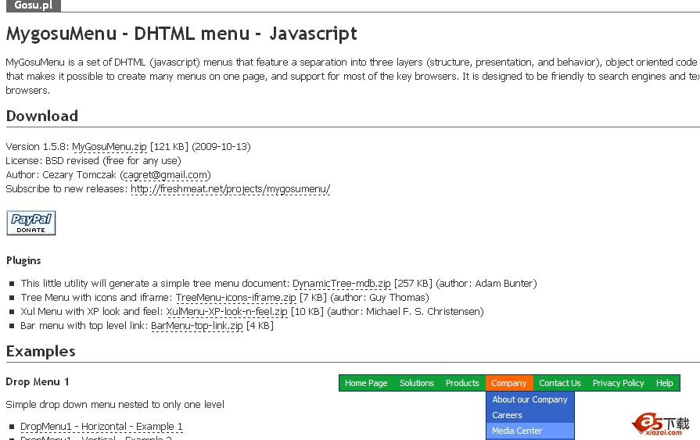Image resolution: width=700 pixels, height=440 pixels.
Task: Click the Examples section heading
Action: click(41, 352)
